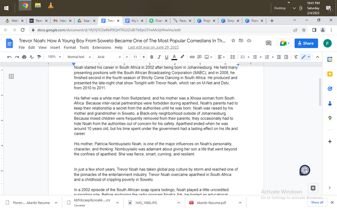Click the blue Share button
Viewport: 337px width, 210px height.
click(x=306, y=43)
